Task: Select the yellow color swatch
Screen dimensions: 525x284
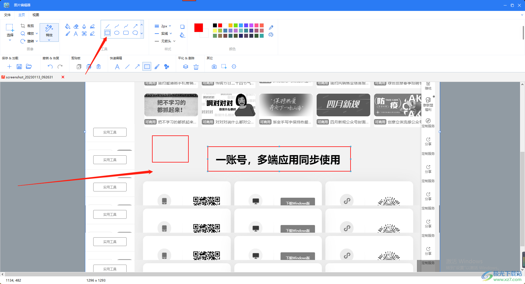Action: tap(215, 31)
